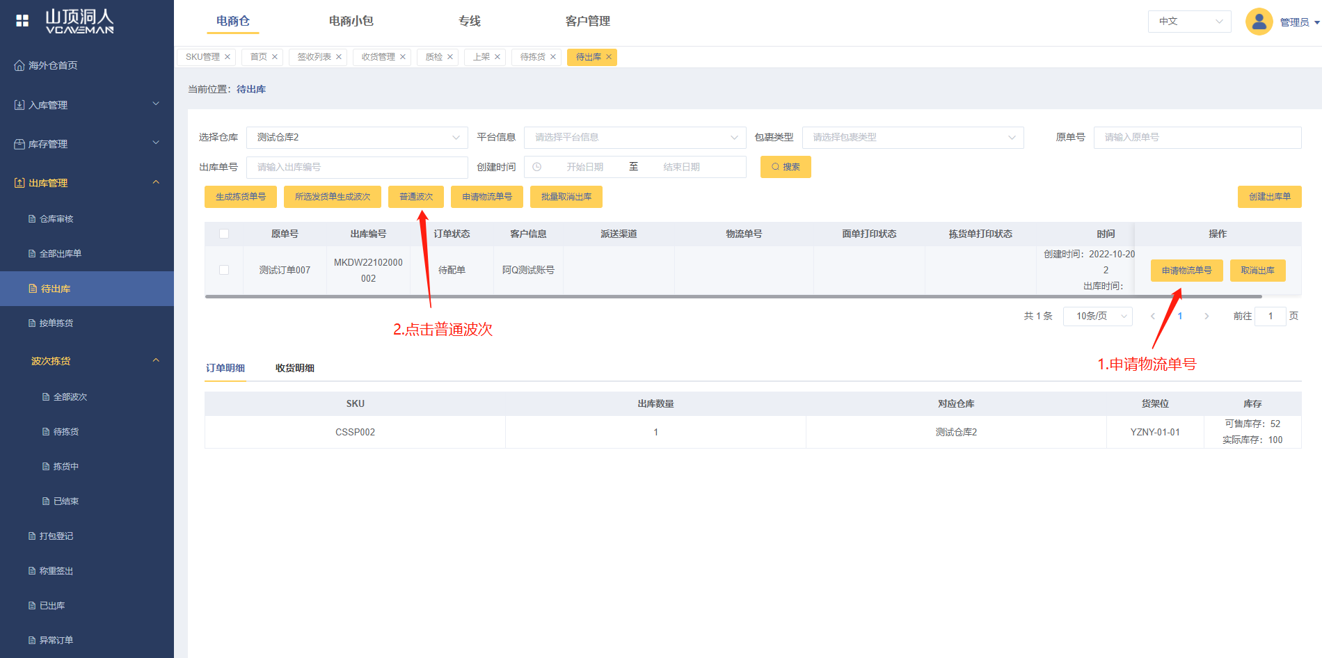1322x658 pixels.
Task: Open the 选择仓库 warehouse dropdown
Action: click(357, 138)
